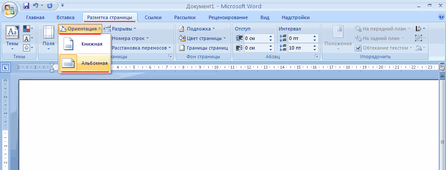Click the document split bar handle
Screen dimensions: 446x170
click(x=443, y=63)
